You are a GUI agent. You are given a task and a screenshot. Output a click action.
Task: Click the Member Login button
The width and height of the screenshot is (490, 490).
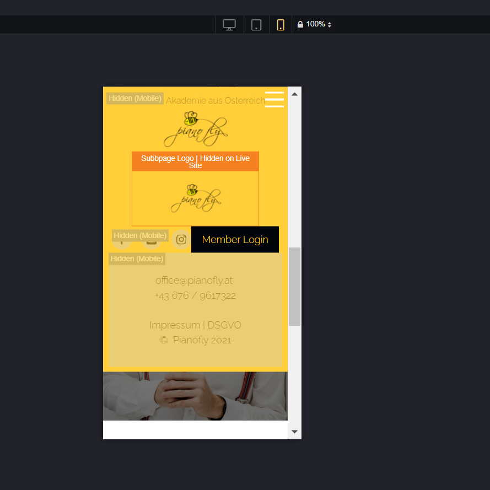235,239
